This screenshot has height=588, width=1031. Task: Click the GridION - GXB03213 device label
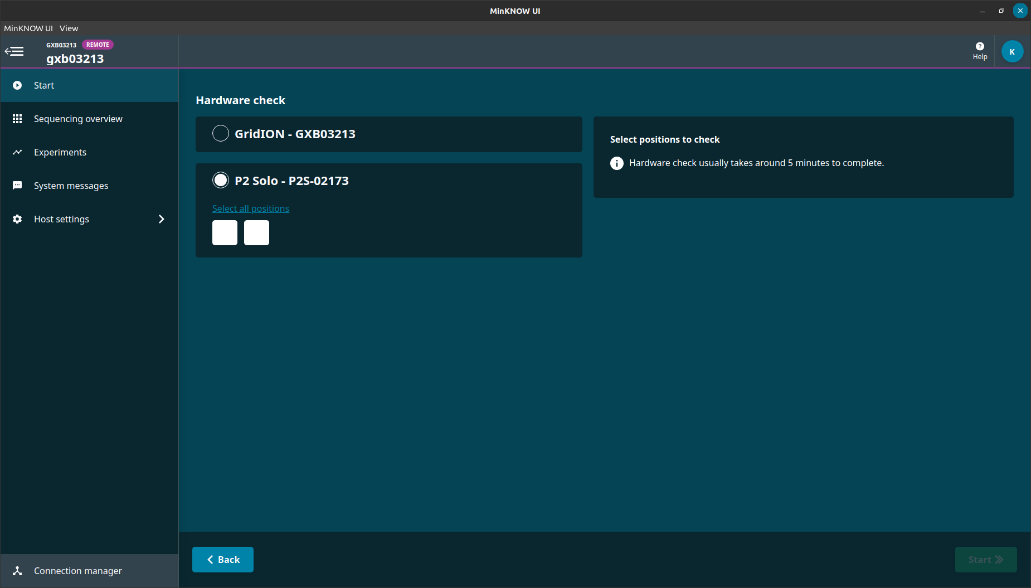(x=295, y=134)
